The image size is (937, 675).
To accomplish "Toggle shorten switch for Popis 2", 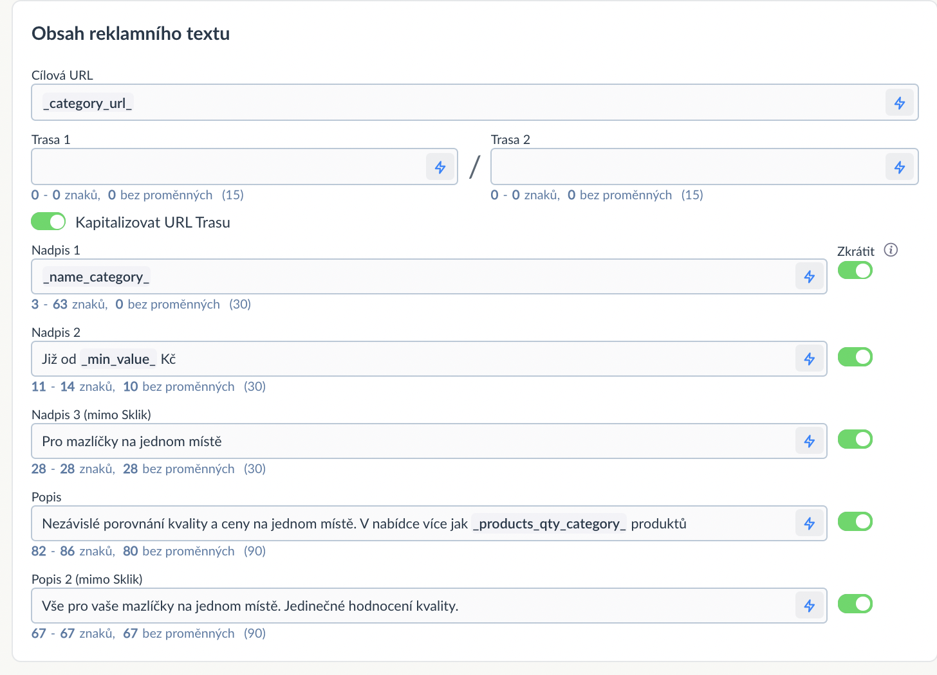I will pyautogui.click(x=855, y=604).
